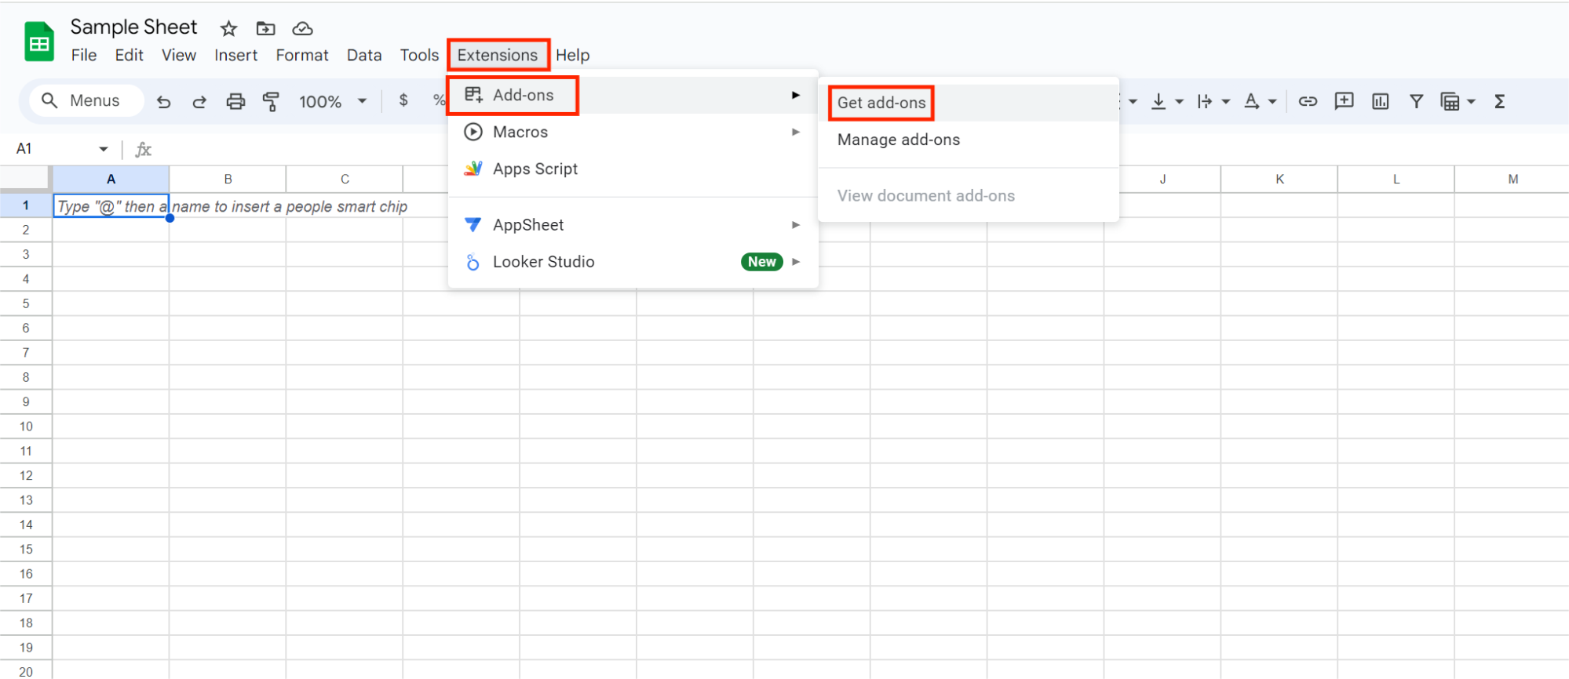Print the spreadsheet using printer icon
This screenshot has height=679, width=1569.
click(x=235, y=101)
